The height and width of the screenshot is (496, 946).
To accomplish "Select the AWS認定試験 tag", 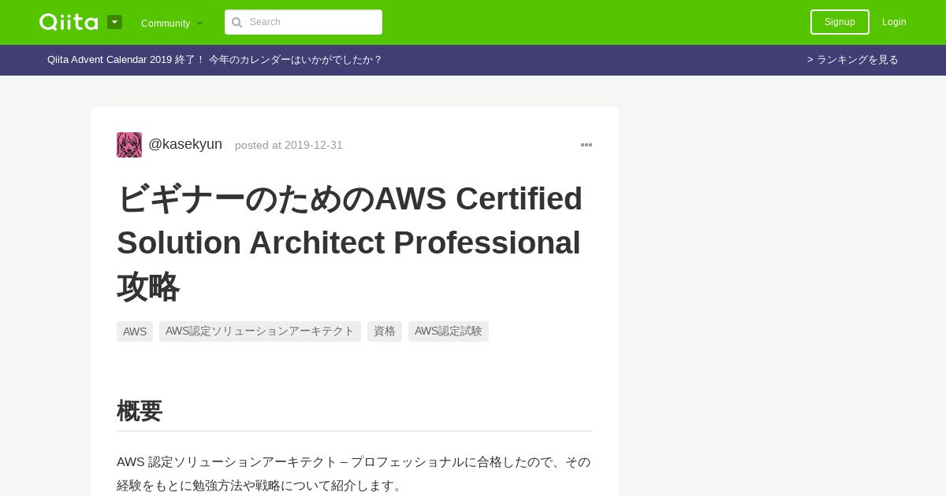I will (449, 331).
